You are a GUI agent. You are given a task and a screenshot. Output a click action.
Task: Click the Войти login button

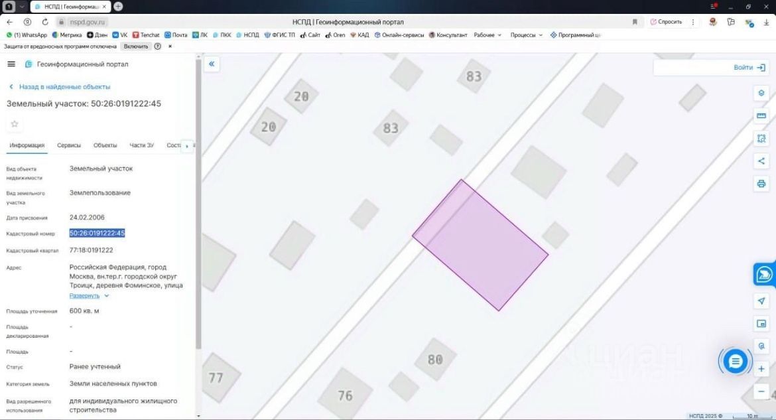(x=749, y=68)
